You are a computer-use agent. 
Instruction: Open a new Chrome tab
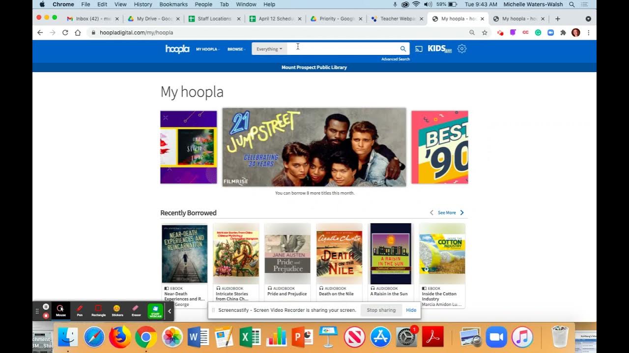(557, 19)
